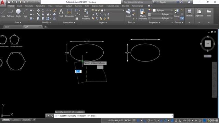Toggle polar tracking in status bar
The height and width of the screenshot is (123, 219).
pyautogui.click(x=149, y=120)
